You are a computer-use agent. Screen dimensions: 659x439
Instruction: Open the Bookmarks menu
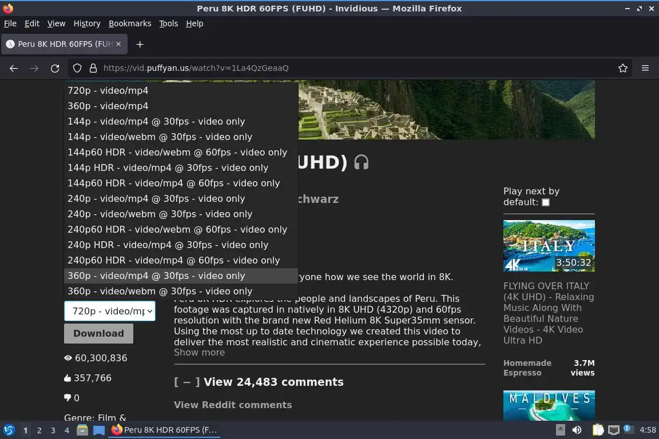pos(130,23)
